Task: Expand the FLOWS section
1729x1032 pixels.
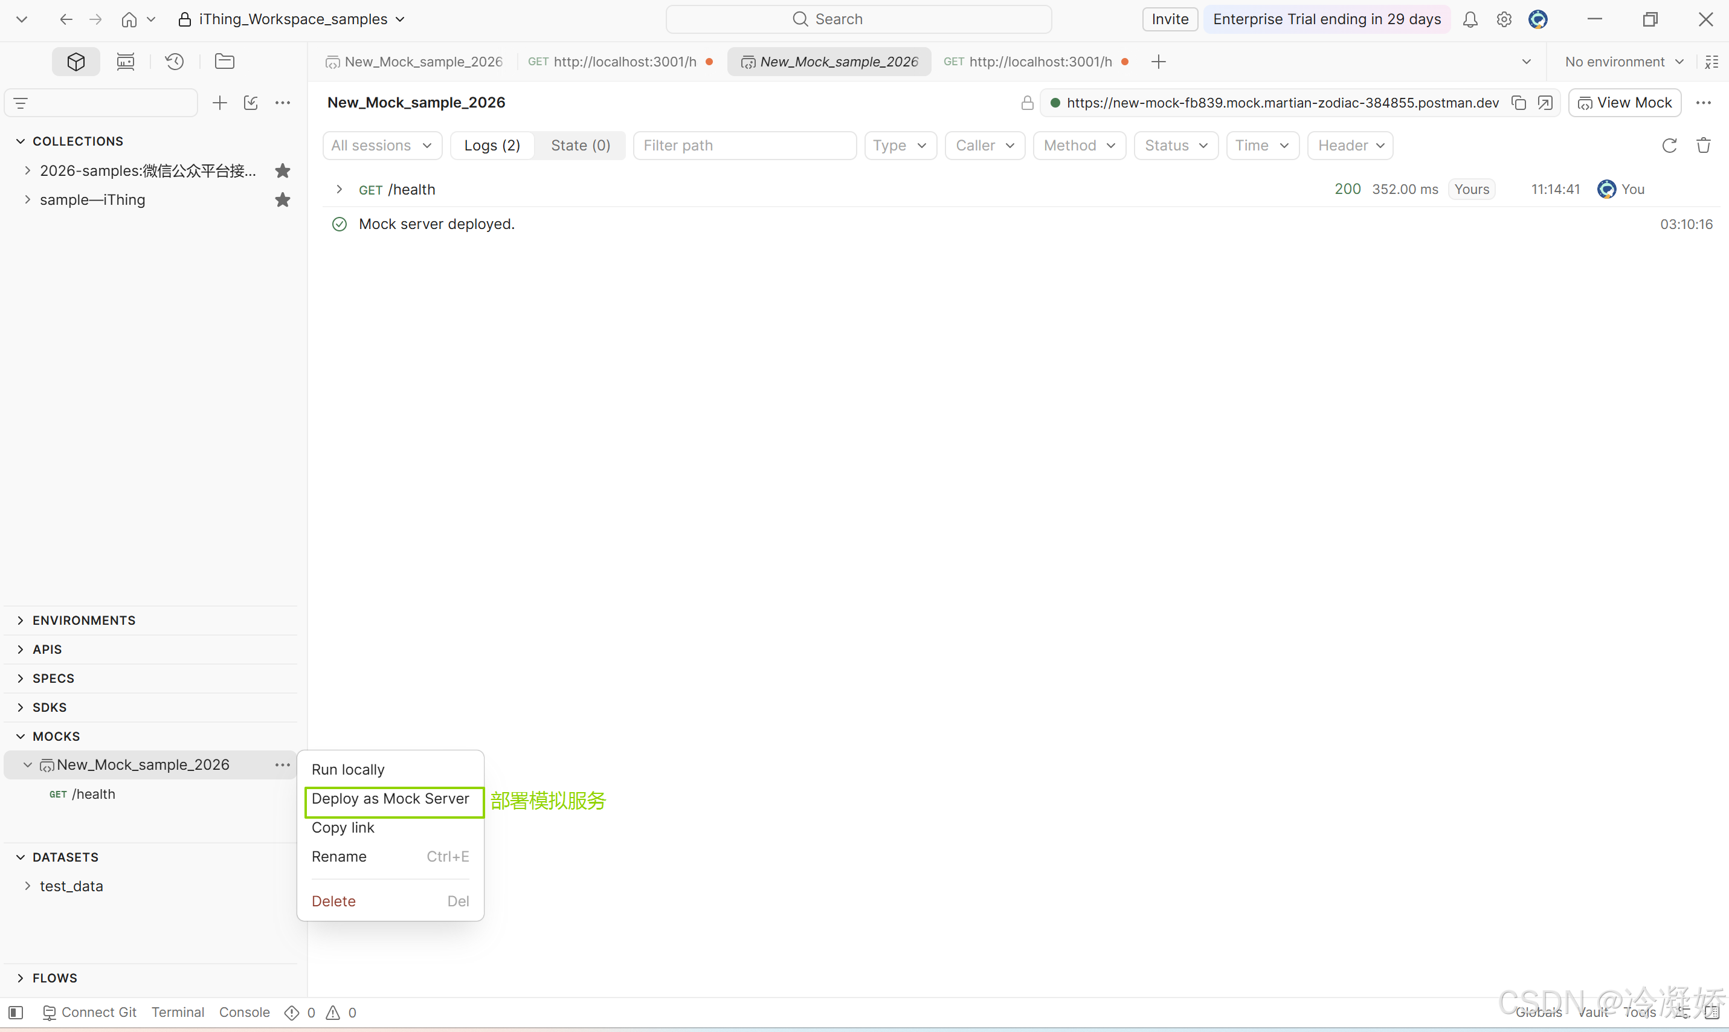Action: (21, 978)
